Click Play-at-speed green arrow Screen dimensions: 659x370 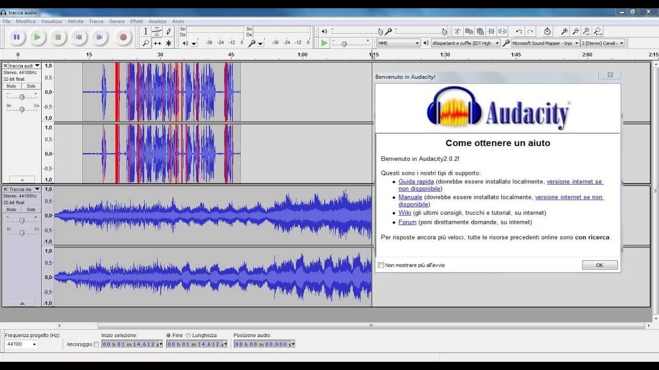(x=324, y=43)
